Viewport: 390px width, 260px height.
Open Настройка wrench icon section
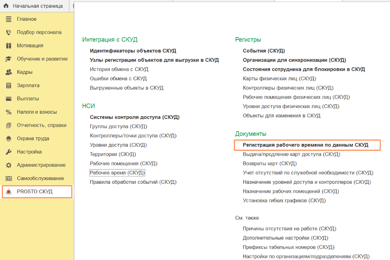[x=8, y=152]
